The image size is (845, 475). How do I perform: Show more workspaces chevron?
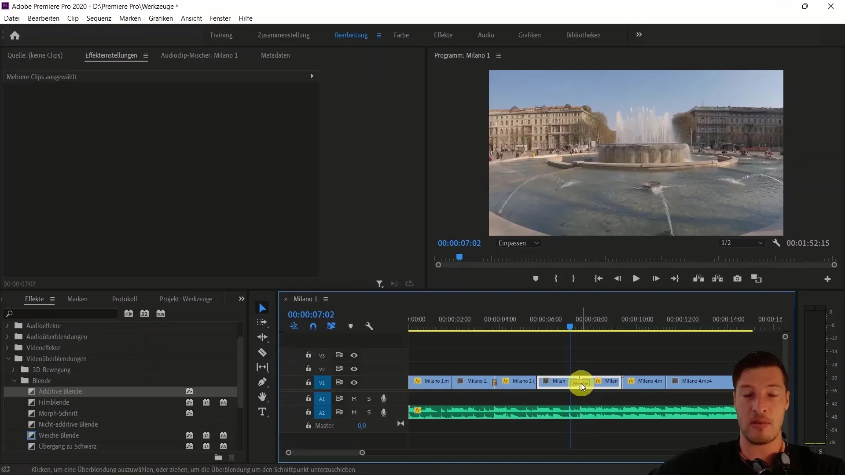click(639, 35)
